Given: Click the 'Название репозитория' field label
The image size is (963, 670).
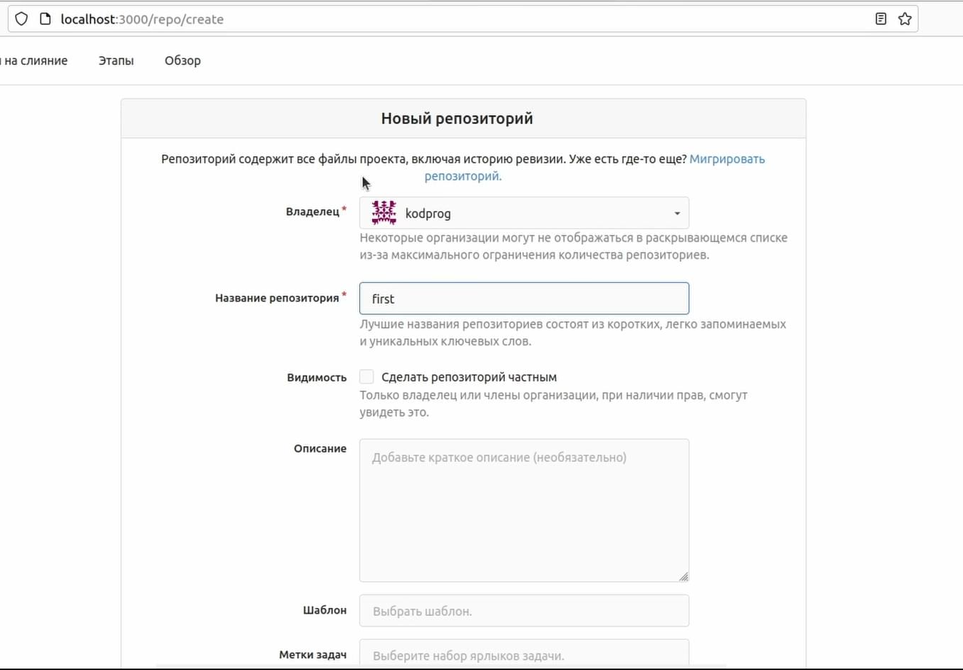Looking at the screenshot, I should pyautogui.click(x=277, y=298).
